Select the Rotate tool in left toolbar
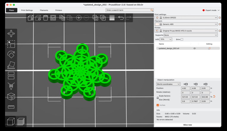 (11, 54)
